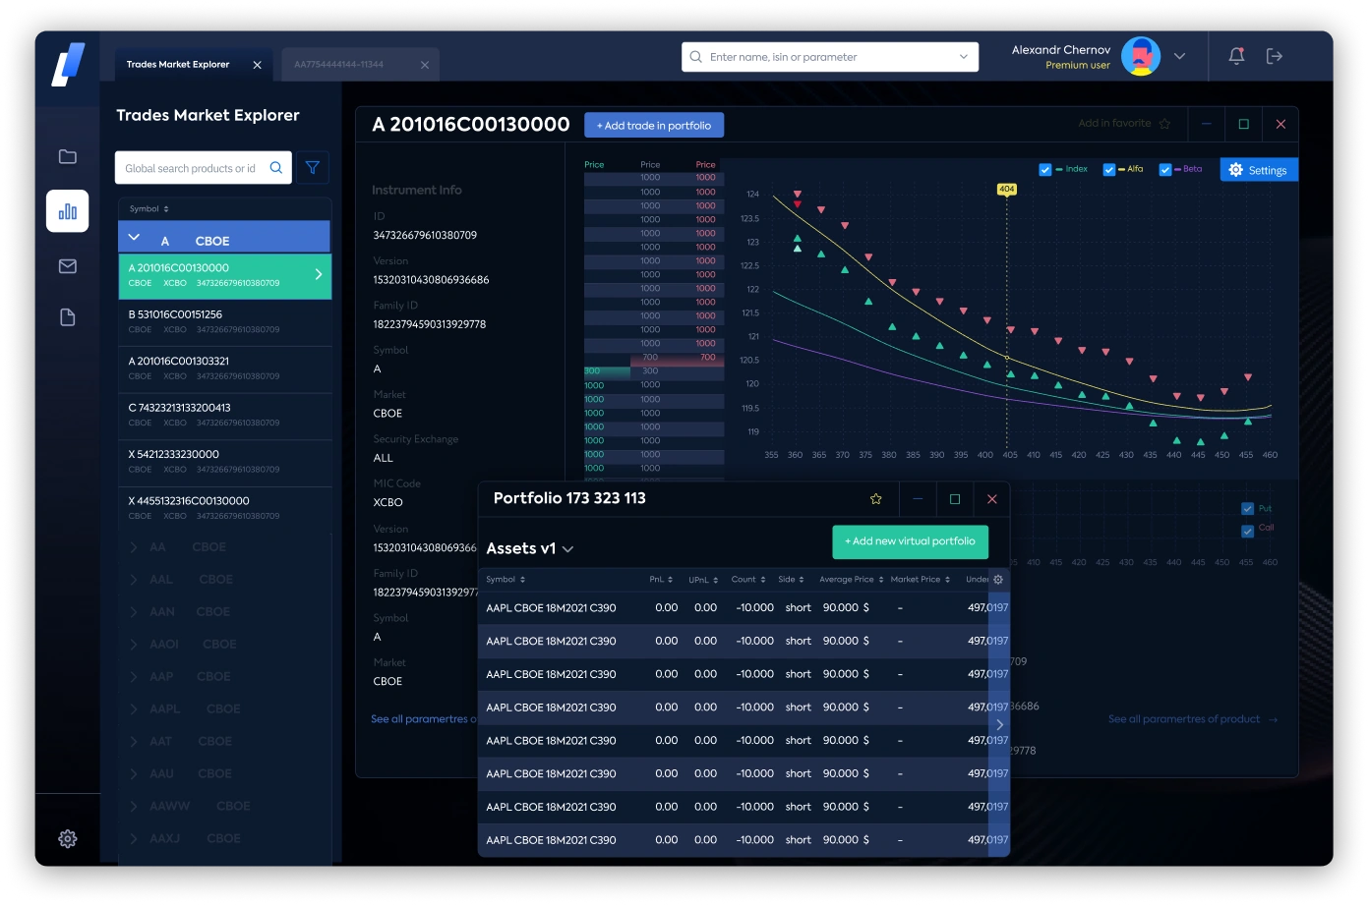Click the logout icon
Screen dimensions: 1369x906
point(1275,56)
